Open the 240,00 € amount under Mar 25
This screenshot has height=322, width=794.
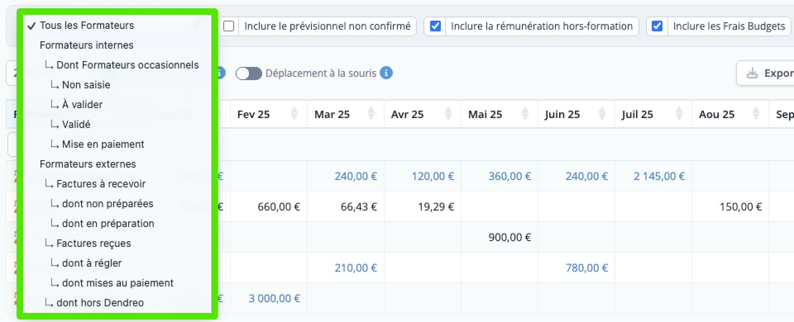pos(356,176)
